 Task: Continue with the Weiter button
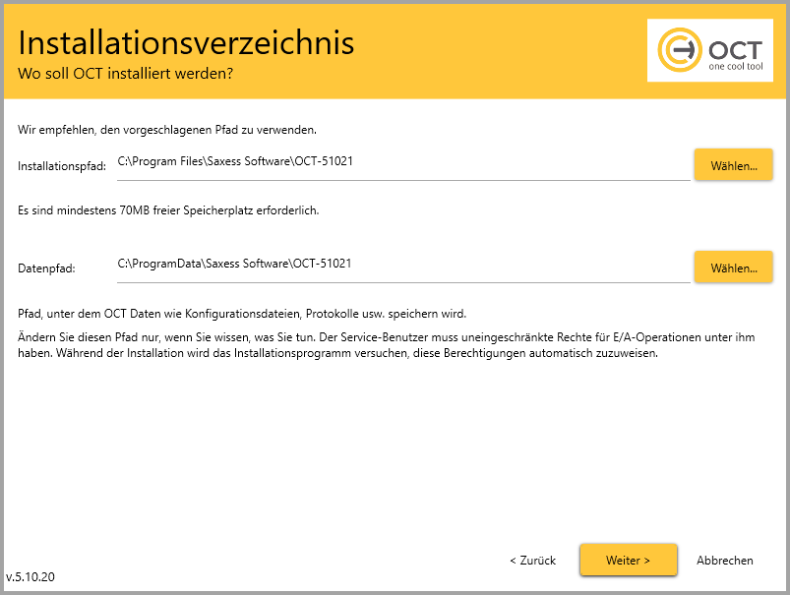pyautogui.click(x=628, y=561)
